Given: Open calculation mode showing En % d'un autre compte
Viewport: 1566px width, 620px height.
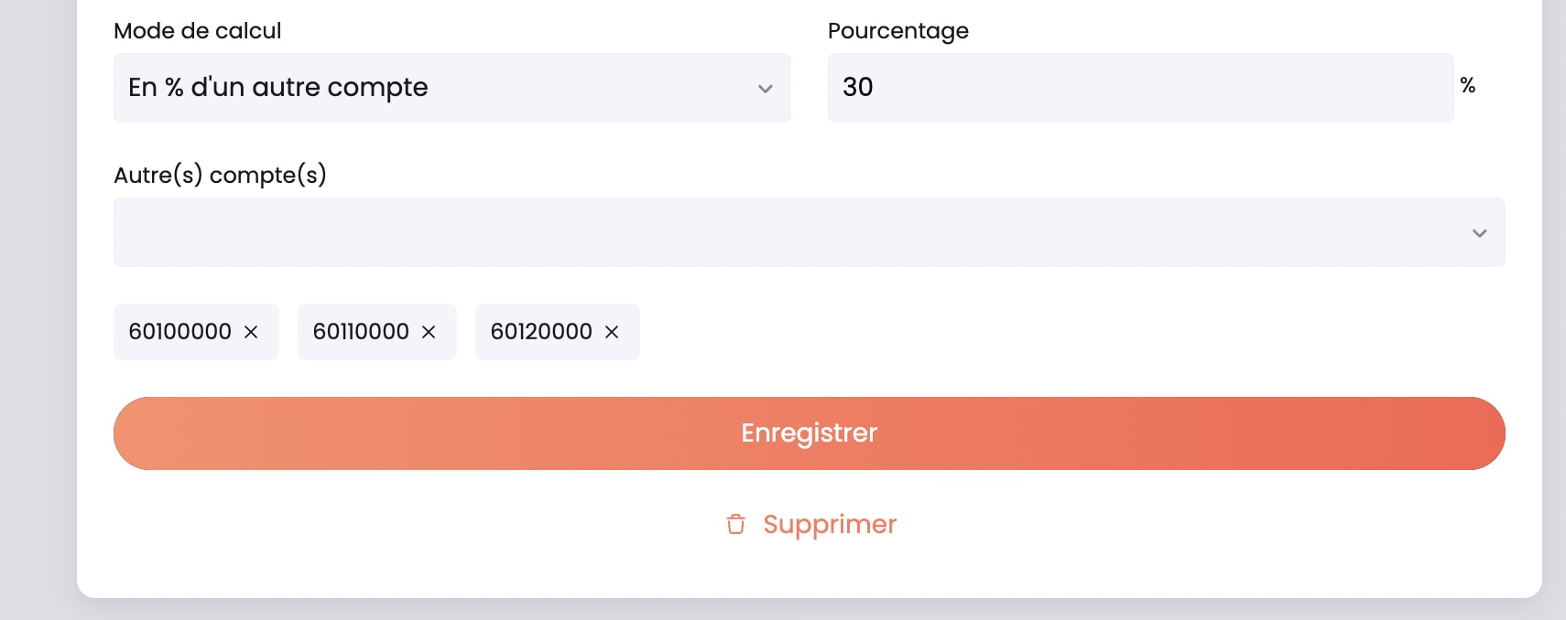Looking at the screenshot, I should 451,88.
